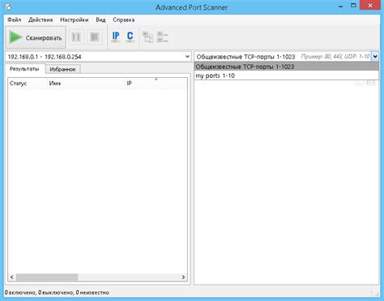Open the Справка menu
384x301 pixels.
124,19
